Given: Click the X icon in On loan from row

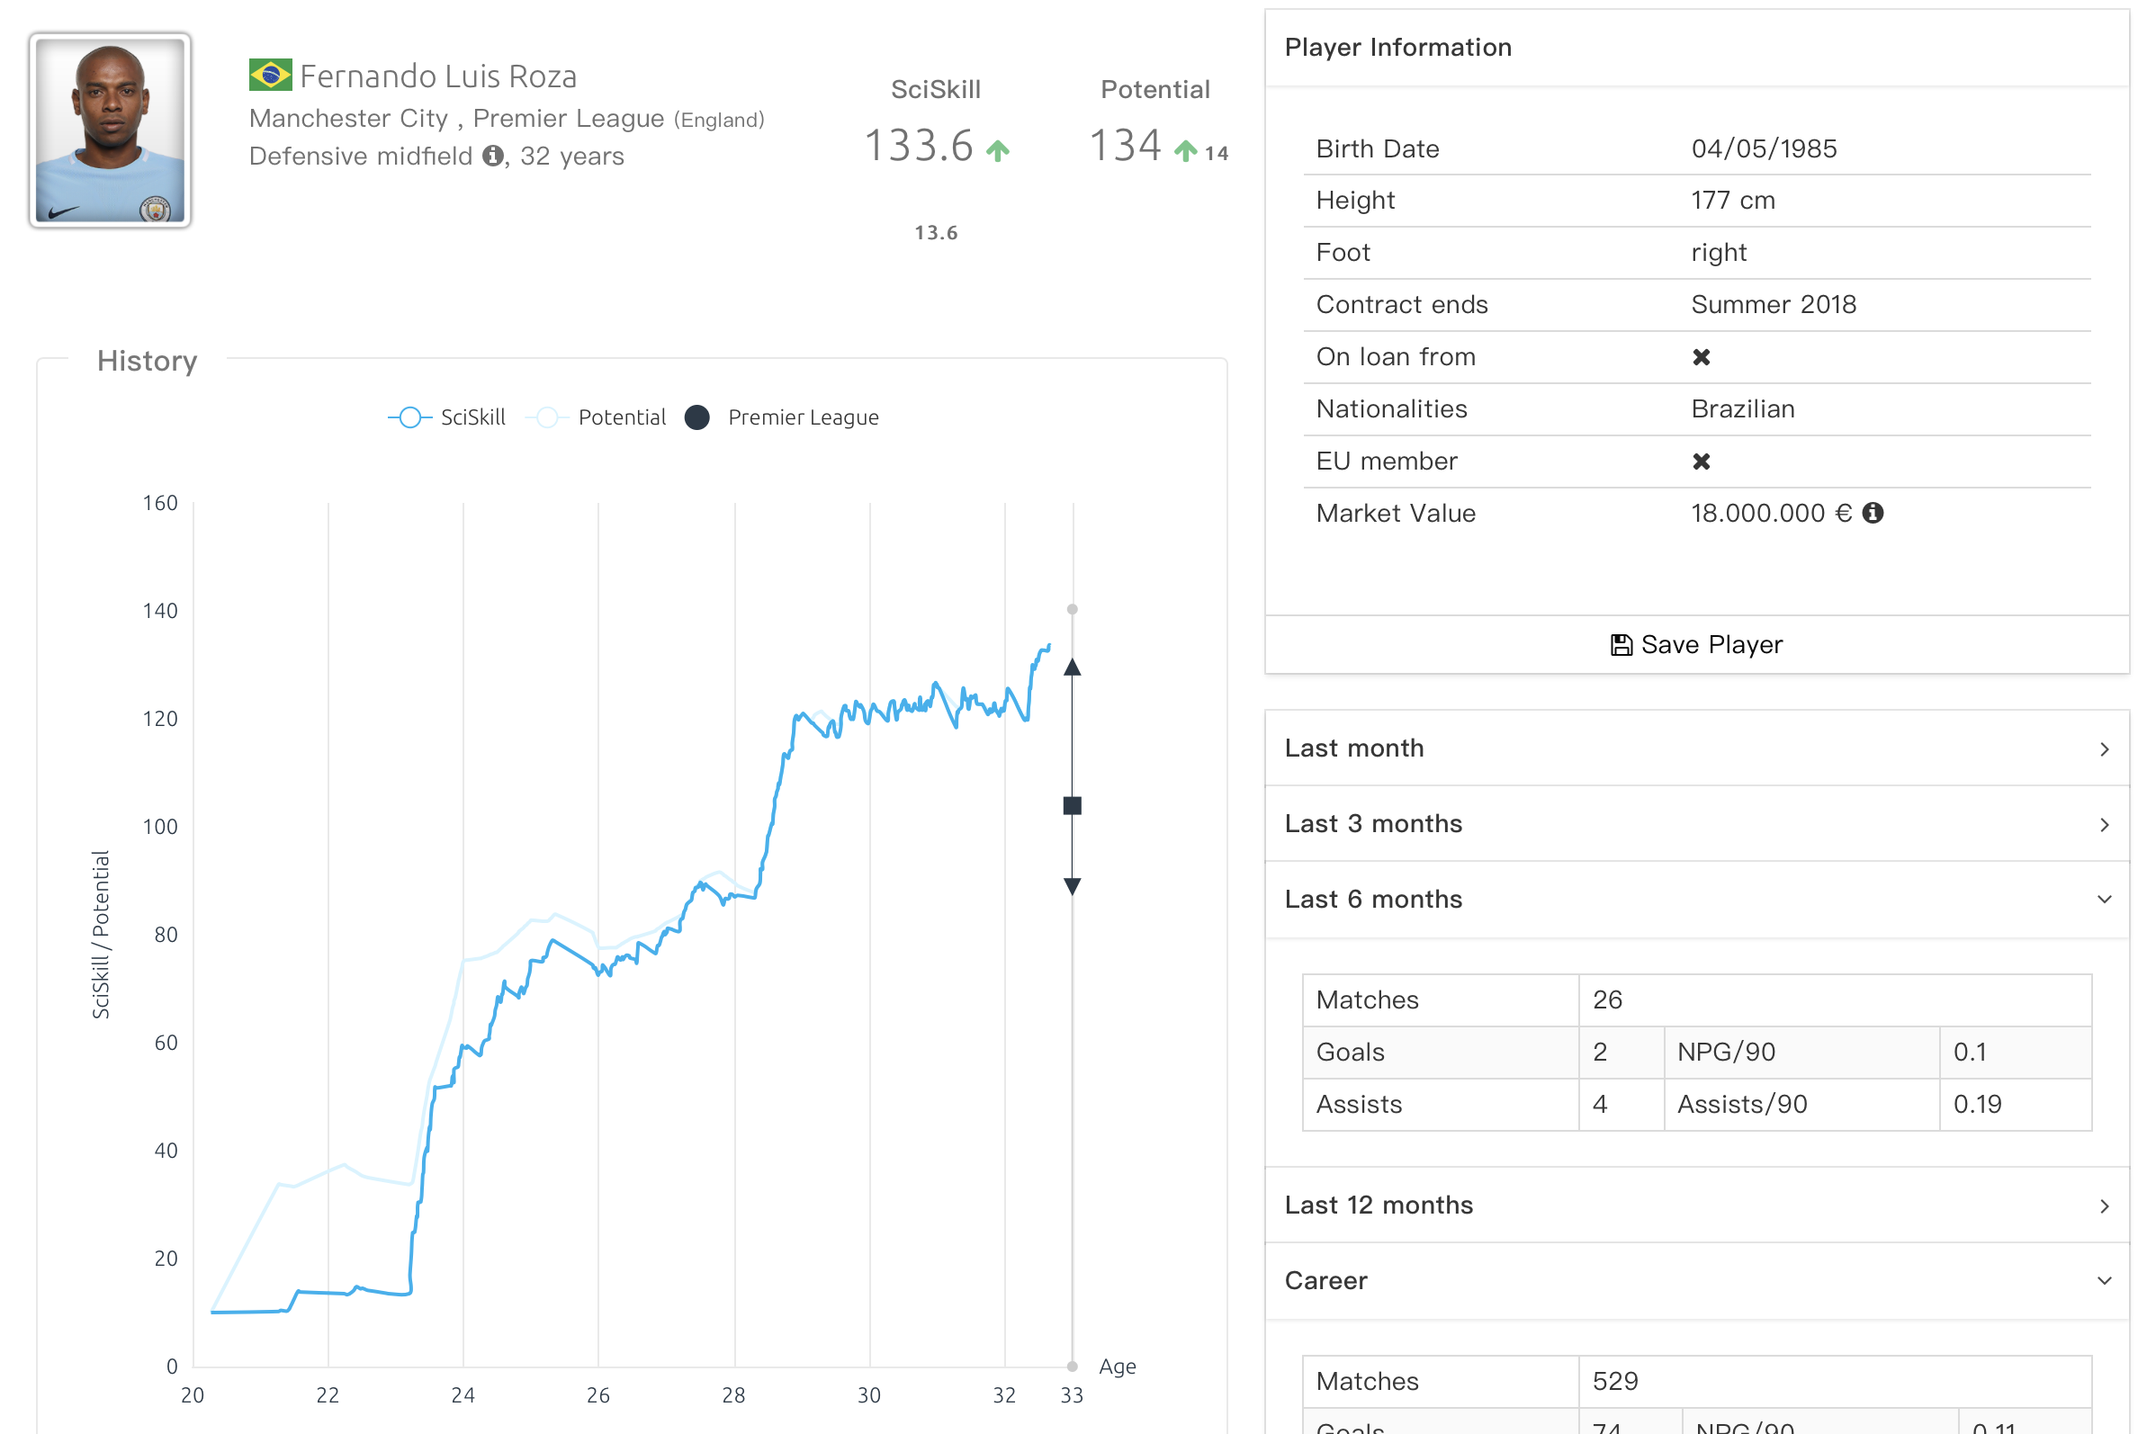Looking at the screenshot, I should (x=1701, y=356).
